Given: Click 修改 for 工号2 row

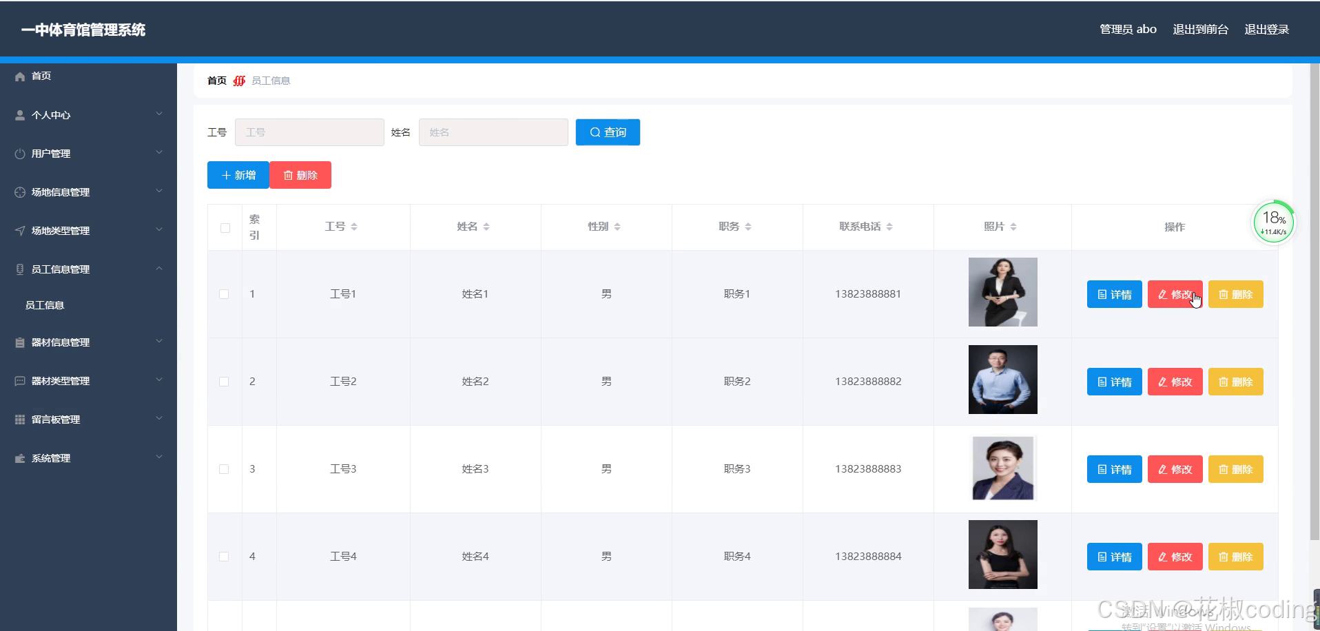Looking at the screenshot, I should (1175, 382).
